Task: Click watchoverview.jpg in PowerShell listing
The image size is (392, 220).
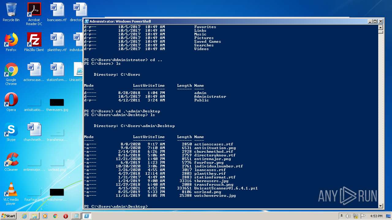Action: (x=215, y=196)
